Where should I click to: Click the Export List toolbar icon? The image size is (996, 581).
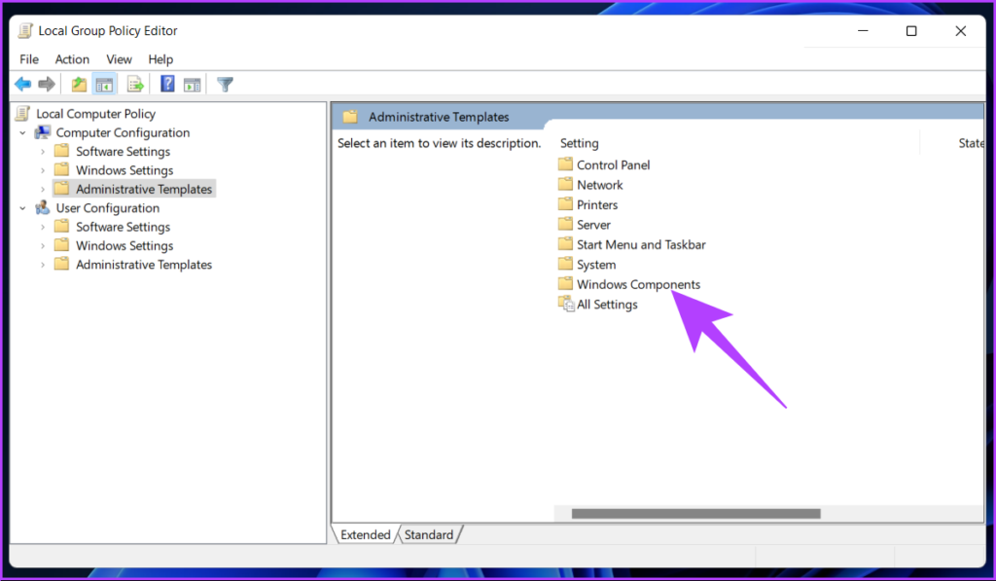tap(135, 85)
